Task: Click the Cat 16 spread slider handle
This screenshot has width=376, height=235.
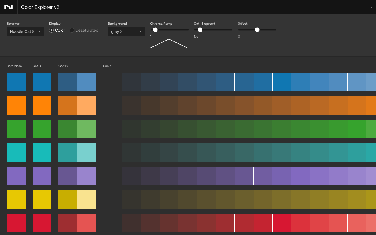Action: tap(200, 30)
